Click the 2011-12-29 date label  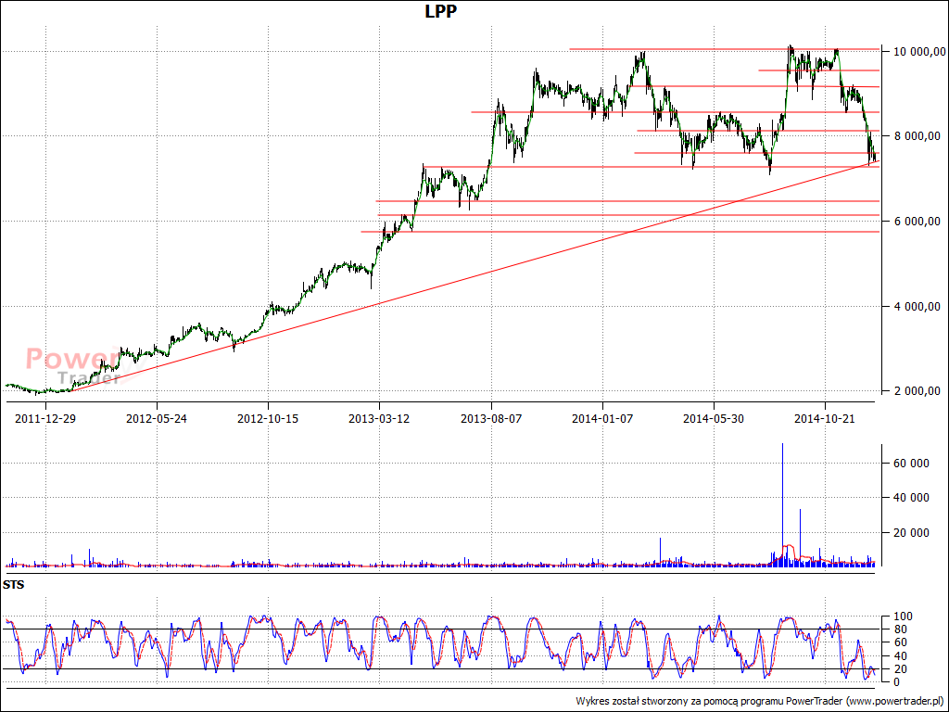coord(45,418)
